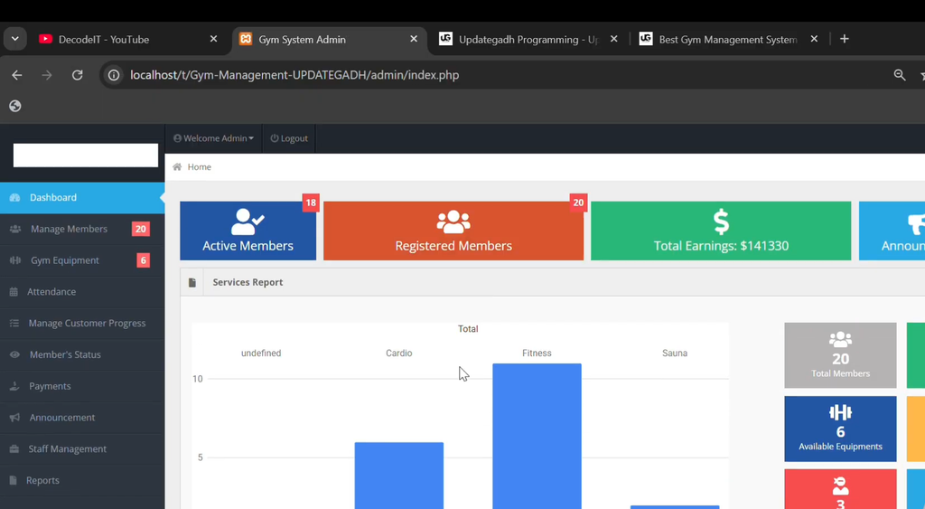Click the Services Report document icon
Viewport: 925px width, 509px height.
[x=192, y=283]
